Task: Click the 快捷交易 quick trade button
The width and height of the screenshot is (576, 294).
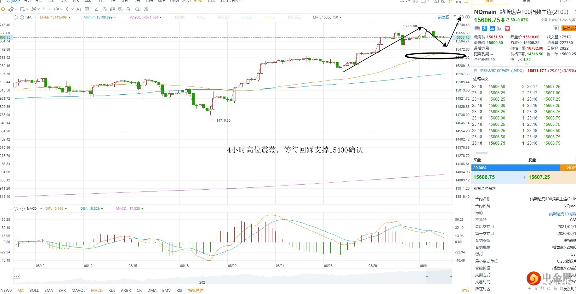Action: (569, 28)
